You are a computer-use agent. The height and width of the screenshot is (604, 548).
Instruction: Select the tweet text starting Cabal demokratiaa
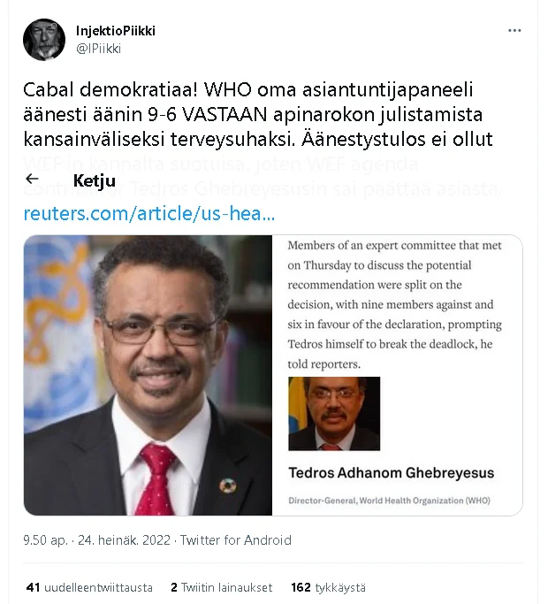(x=257, y=114)
